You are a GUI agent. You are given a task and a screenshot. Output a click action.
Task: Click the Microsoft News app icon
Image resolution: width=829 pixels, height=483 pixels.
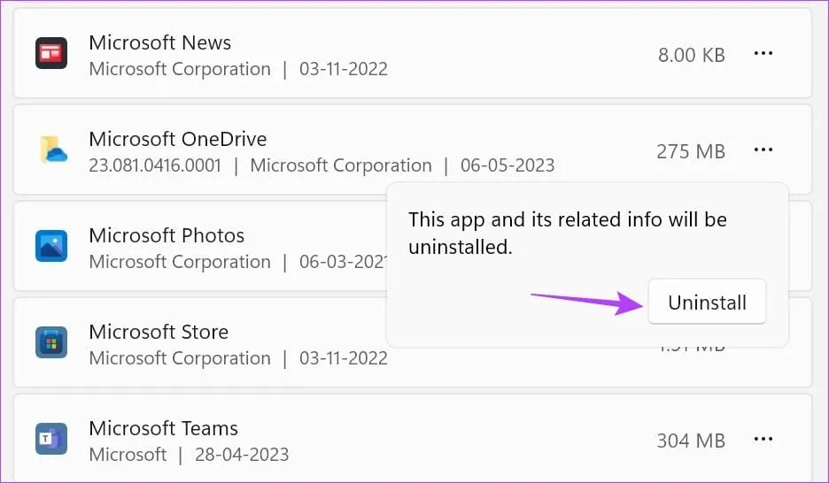pos(51,54)
